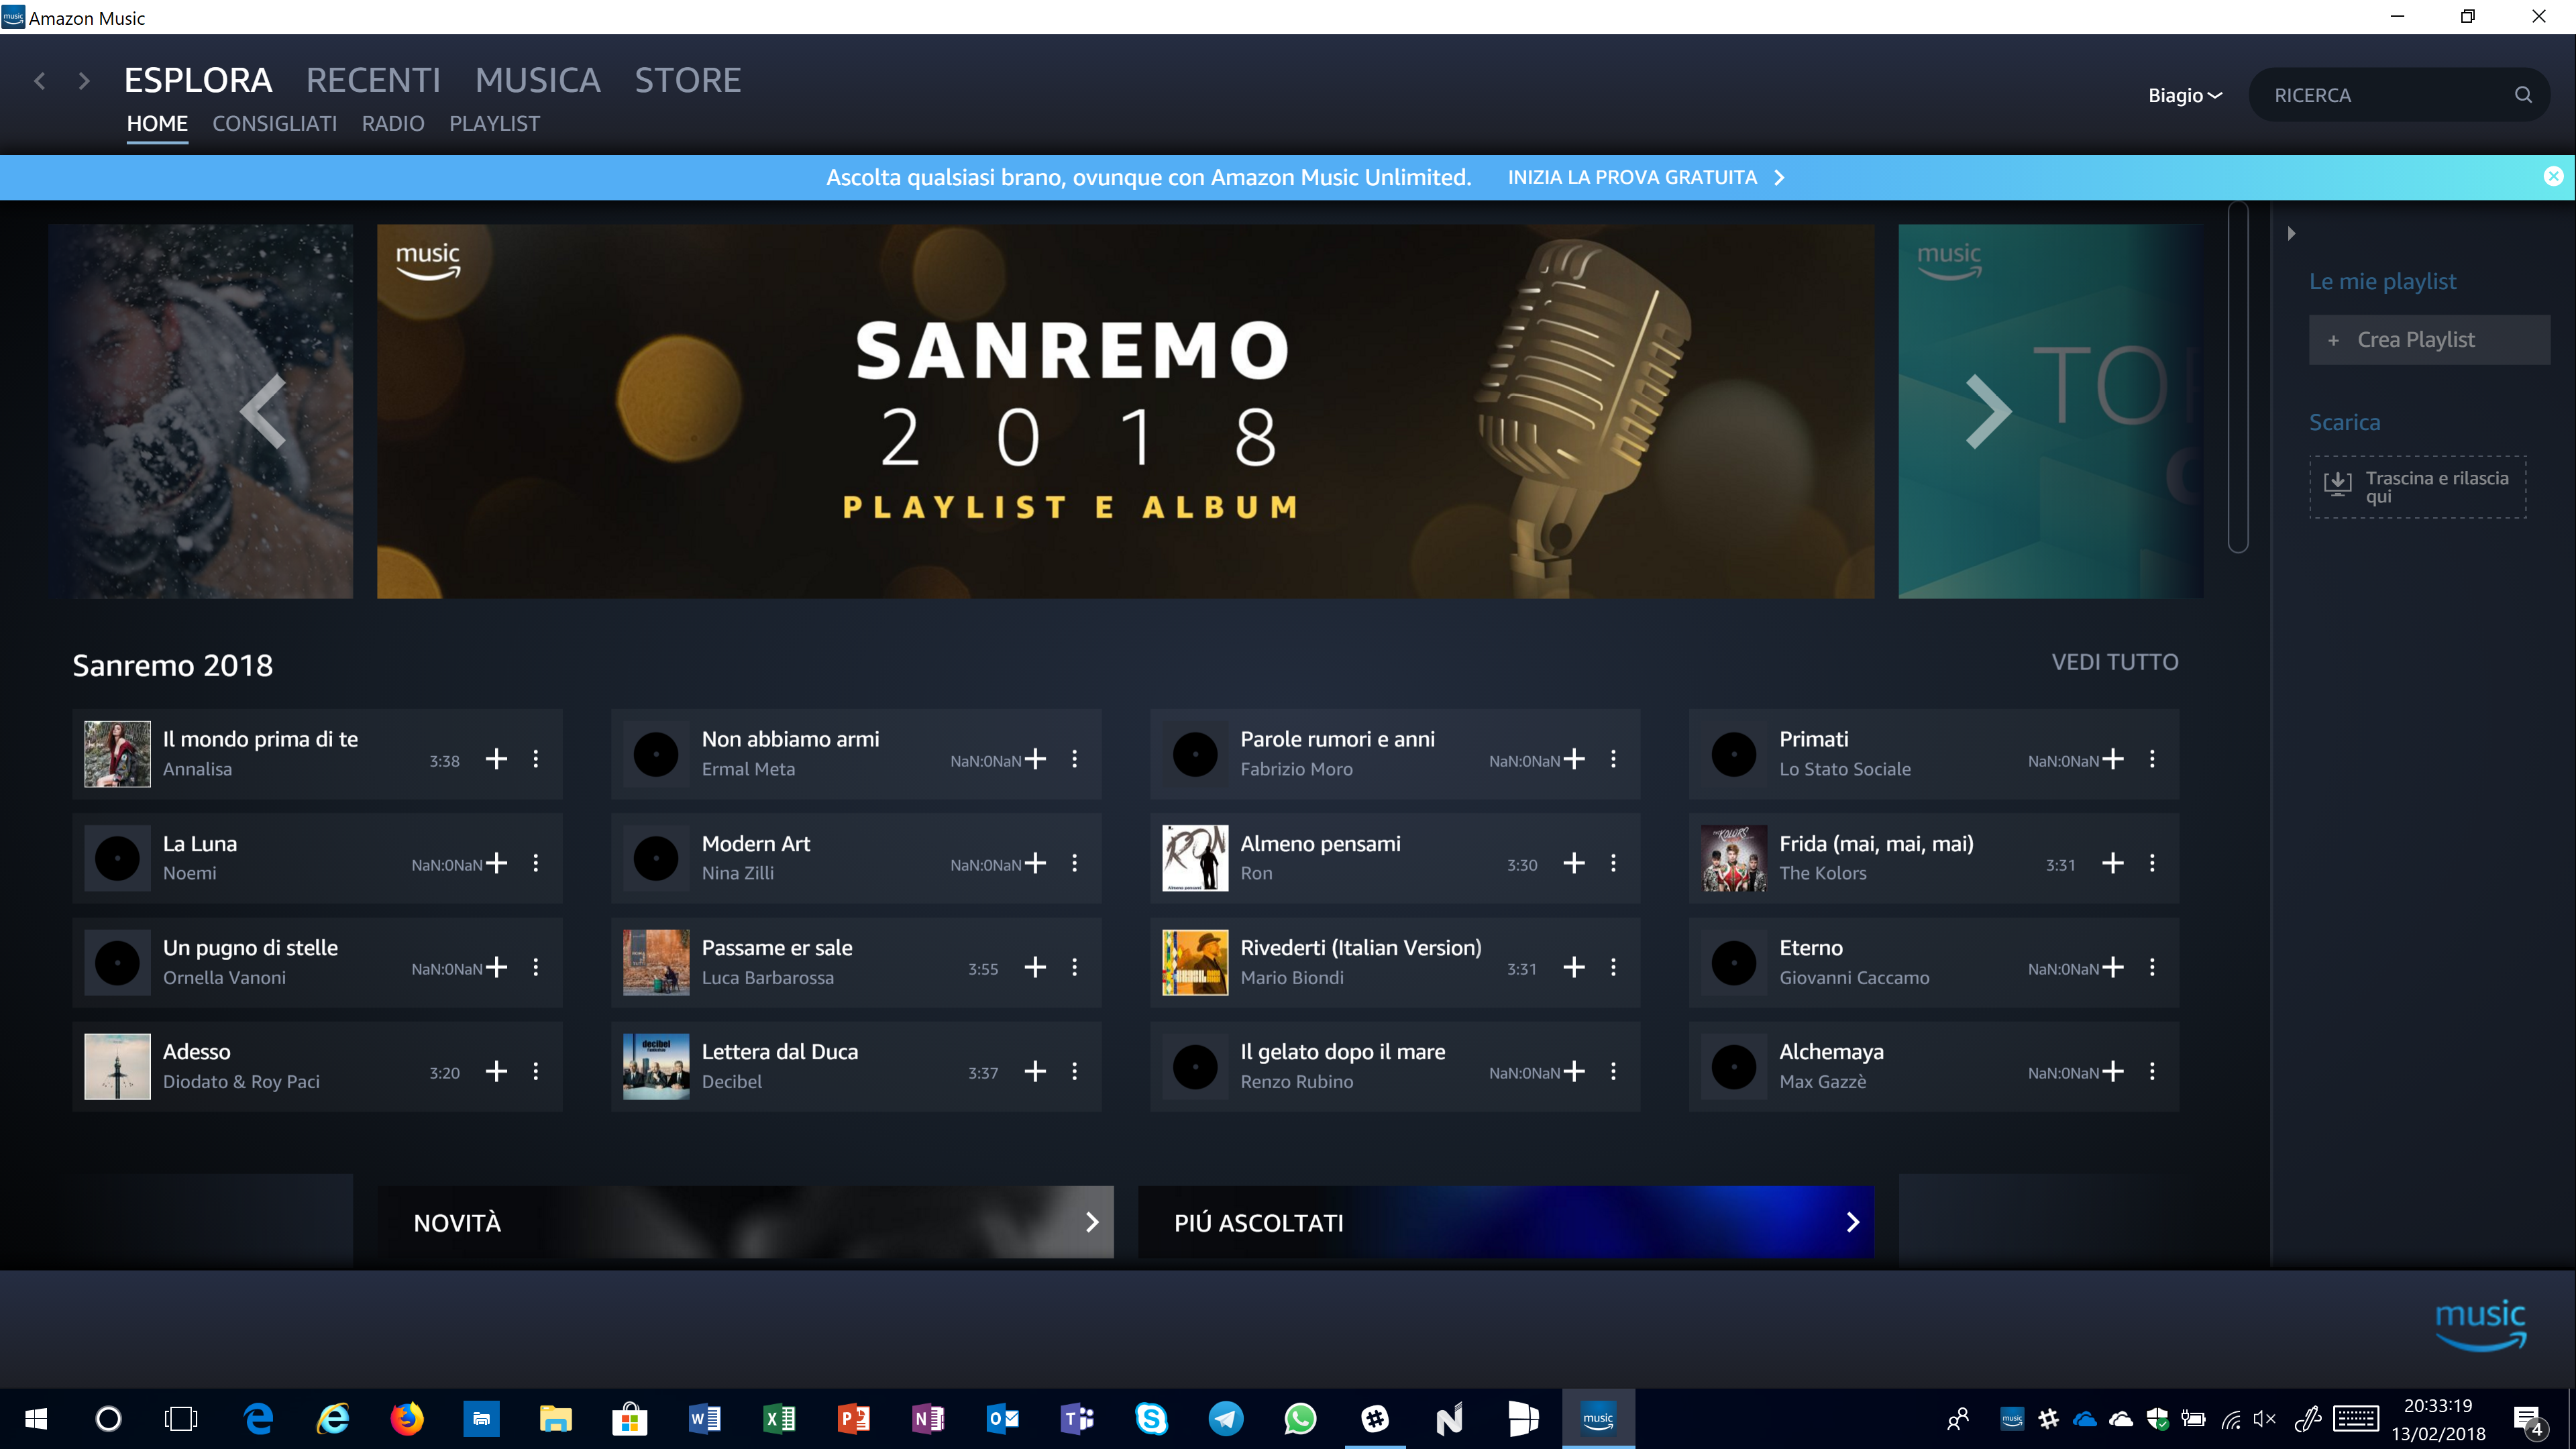Click the Frida album cover by The Kolors
Image resolution: width=2576 pixels, height=1449 pixels.
[1733, 858]
